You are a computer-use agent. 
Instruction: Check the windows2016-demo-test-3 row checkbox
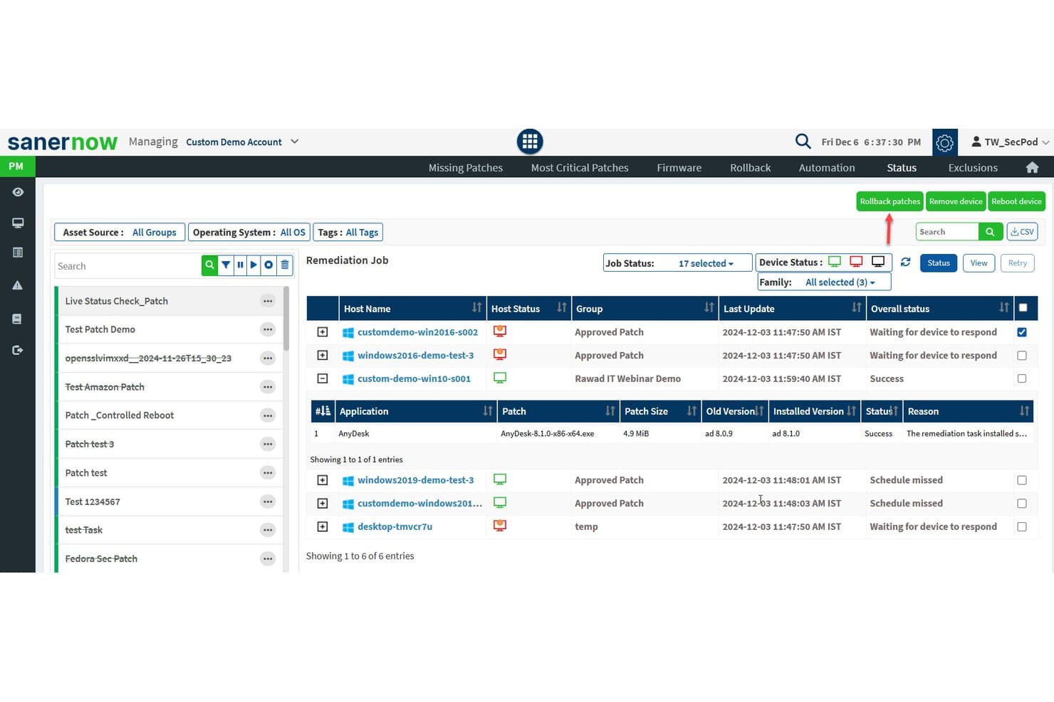click(x=1022, y=356)
